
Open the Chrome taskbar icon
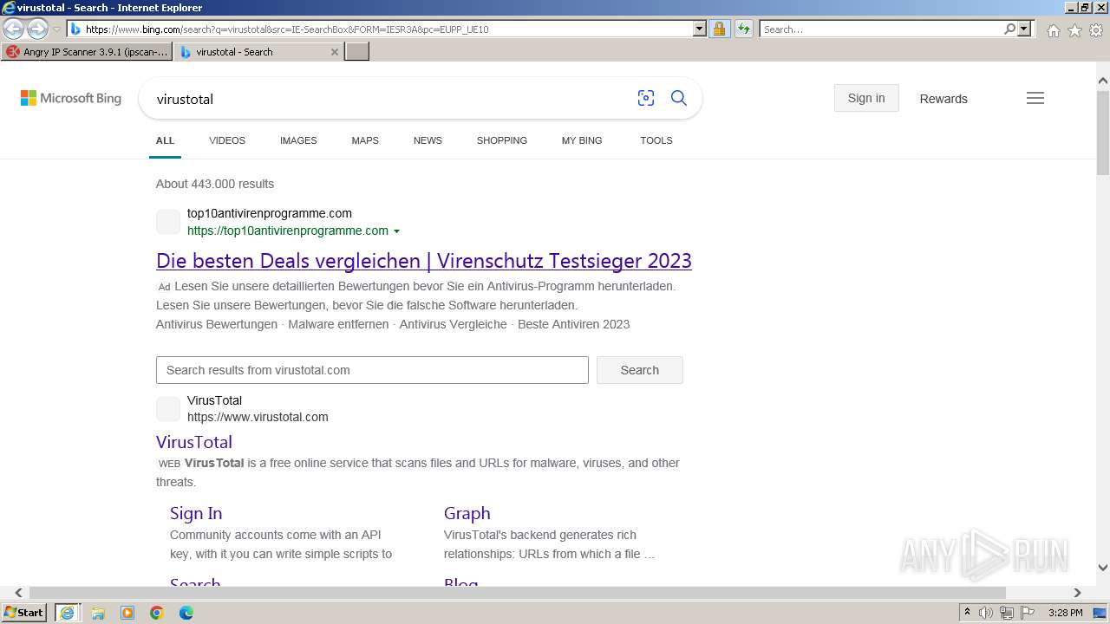[157, 613]
